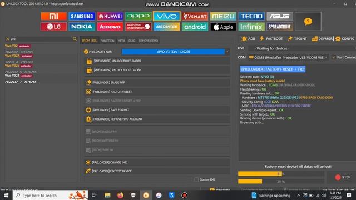This screenshot has height=200, width=356.
Task: Clear the model search with X icon
Action: coord(7,39)
